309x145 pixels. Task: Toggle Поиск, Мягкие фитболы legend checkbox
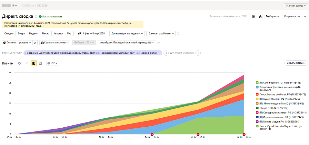click(x=257, y=95)
